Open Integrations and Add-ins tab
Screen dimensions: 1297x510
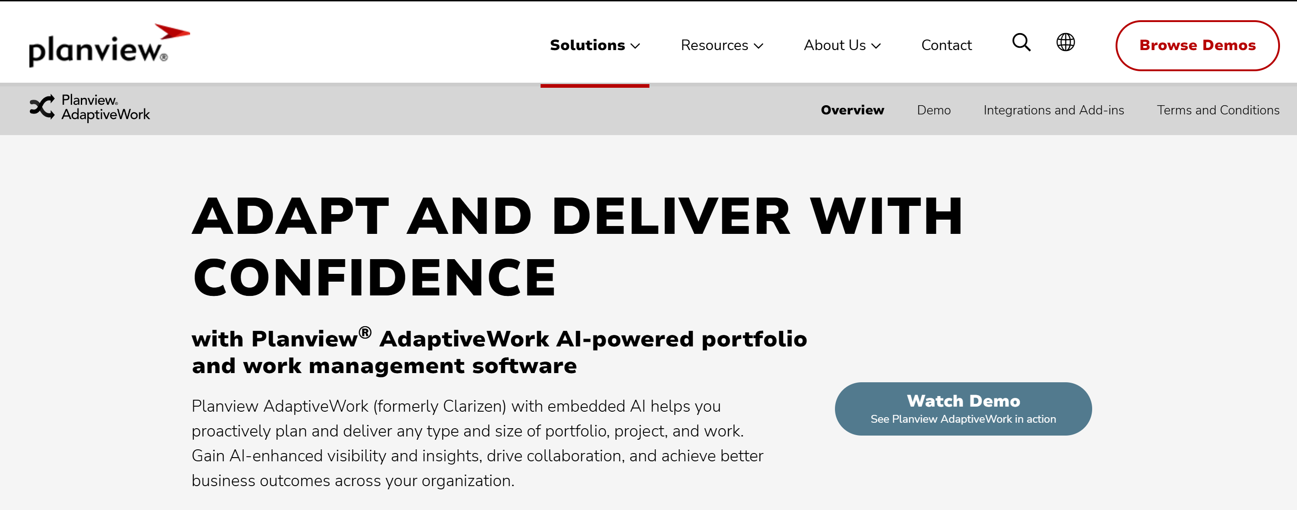pyautogui.click(x=1053, y=110)
